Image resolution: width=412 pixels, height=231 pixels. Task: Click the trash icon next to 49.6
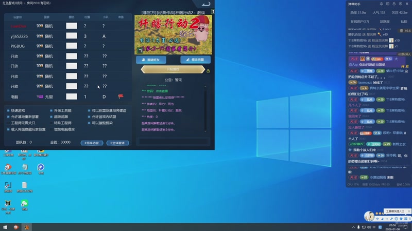[x=402, y=31]
